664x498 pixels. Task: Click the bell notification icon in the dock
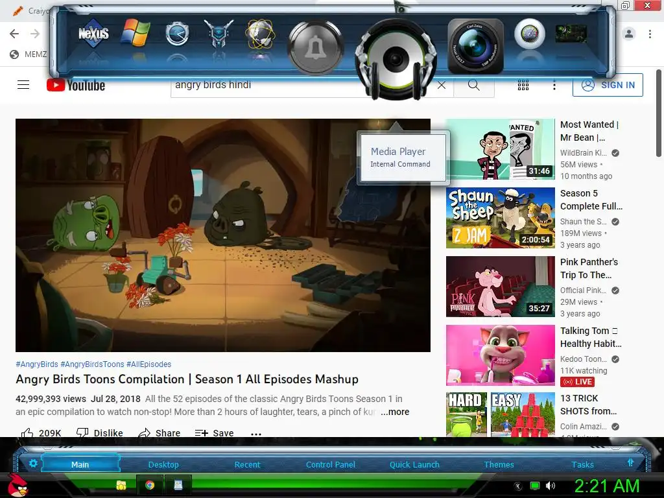pos(315,47)
